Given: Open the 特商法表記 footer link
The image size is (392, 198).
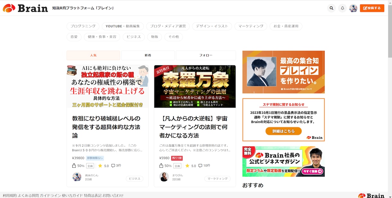Looking at the screenshot, I should 92,195.
